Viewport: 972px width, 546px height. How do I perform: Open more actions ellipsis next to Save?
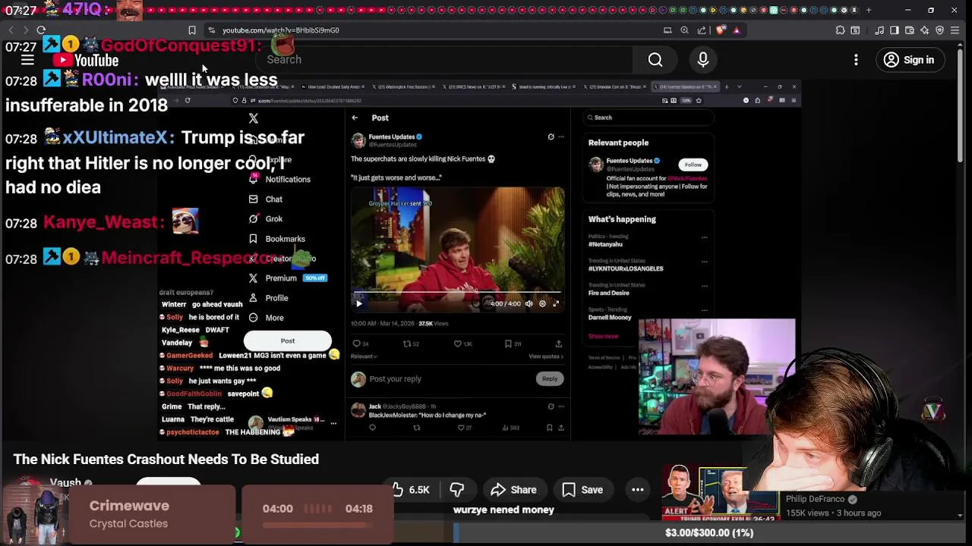[x=638, y=490]
